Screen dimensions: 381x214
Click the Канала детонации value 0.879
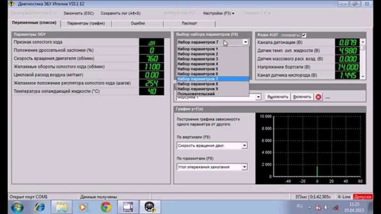pyautogui.click(x=347, y=43)
